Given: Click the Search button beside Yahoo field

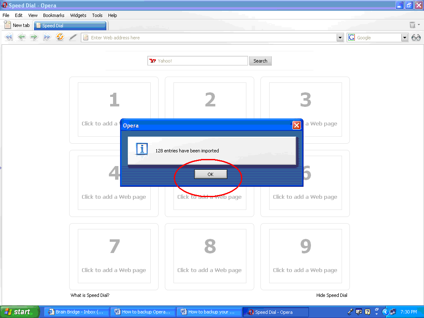Looking at the screenshot, I should [x=260, y=61].
